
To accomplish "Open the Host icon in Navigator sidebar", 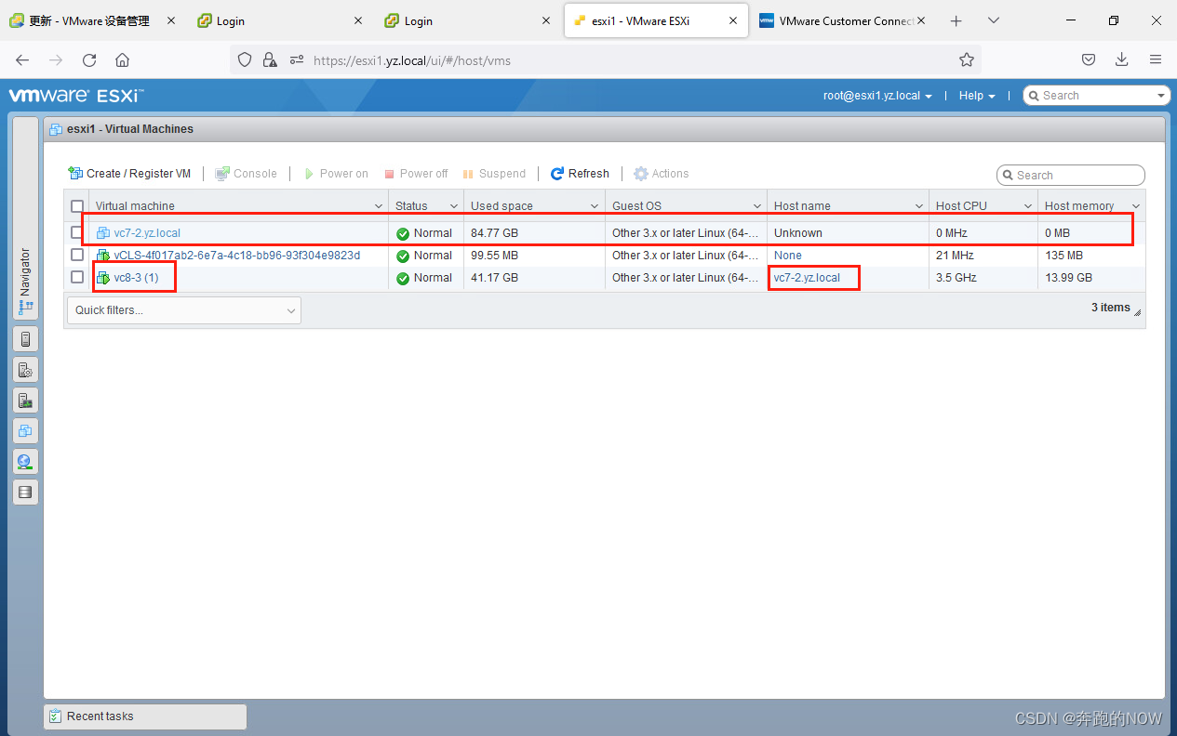I will click(25, 339).
